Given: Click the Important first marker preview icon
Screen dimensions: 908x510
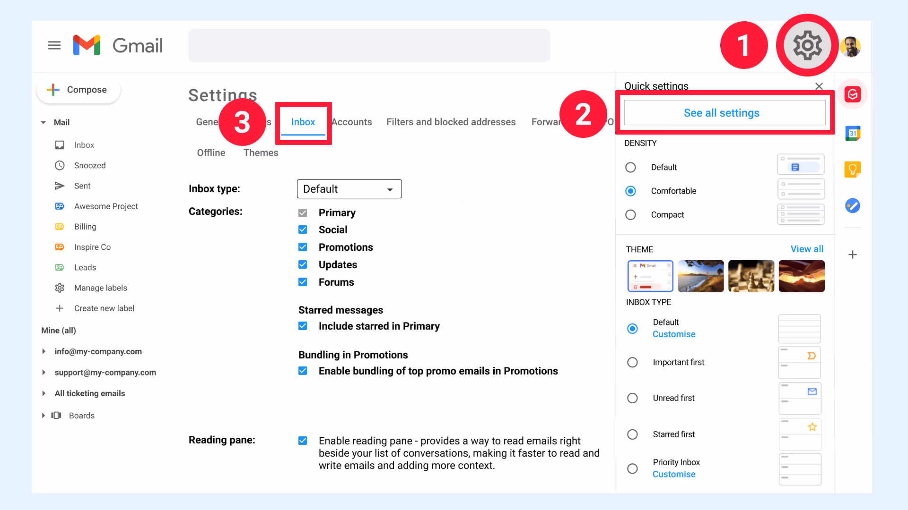Looking at the screenshot, I should tap(812, 356).
